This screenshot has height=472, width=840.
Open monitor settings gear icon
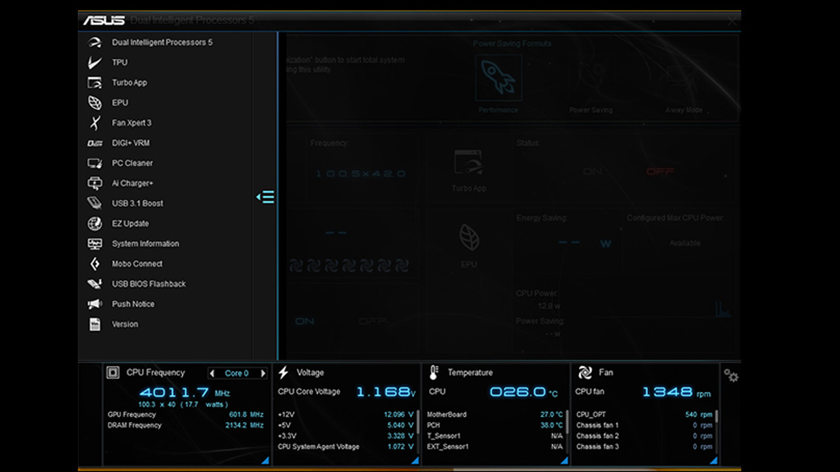[731, 376]
